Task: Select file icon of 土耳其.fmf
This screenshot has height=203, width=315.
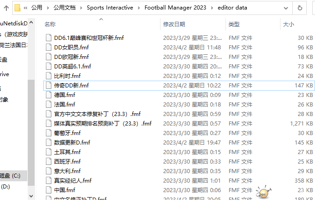Action: (x=49, y=152)
